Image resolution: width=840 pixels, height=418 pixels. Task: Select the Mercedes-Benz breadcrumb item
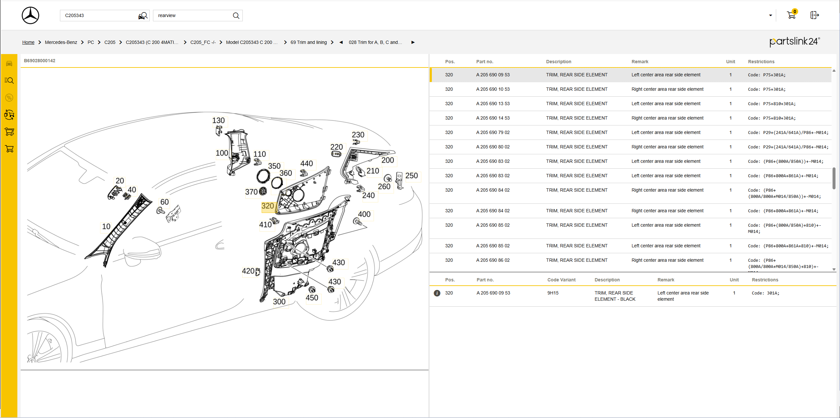point(61,42)
